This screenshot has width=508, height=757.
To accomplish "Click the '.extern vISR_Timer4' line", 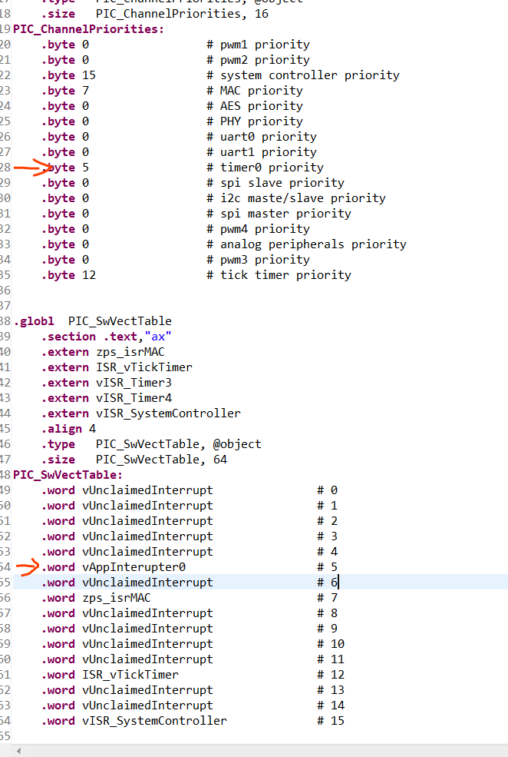I will [x=106, y=398].
